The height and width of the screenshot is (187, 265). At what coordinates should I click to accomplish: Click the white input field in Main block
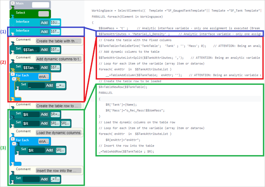pos(41,5)
